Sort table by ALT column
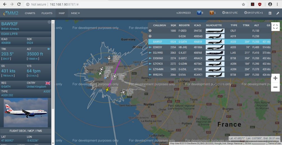Image resolution: width=282 pixels, height=145 pixels. point(256,25)
